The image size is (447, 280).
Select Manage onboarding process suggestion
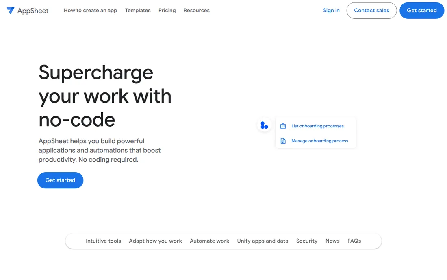[316, 141]
